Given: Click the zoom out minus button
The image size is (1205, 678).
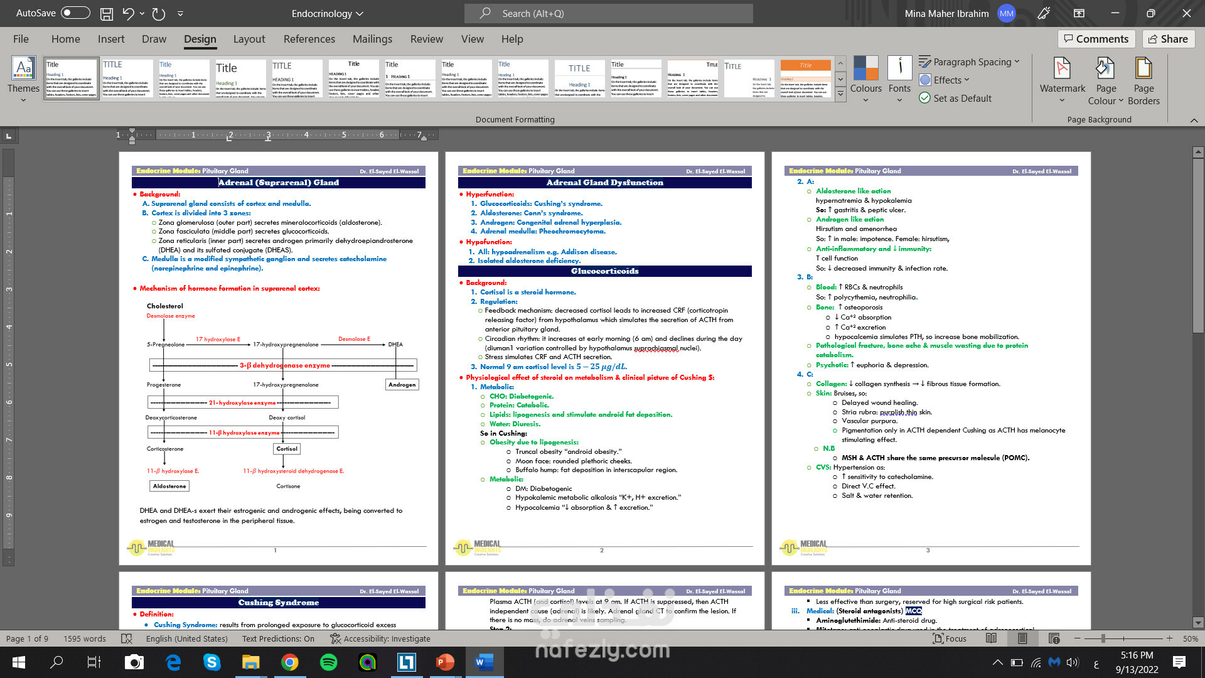Looking at the screenshot, I should 1077,638.
